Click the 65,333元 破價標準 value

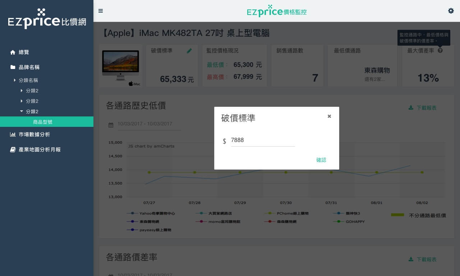click(177, 79)
